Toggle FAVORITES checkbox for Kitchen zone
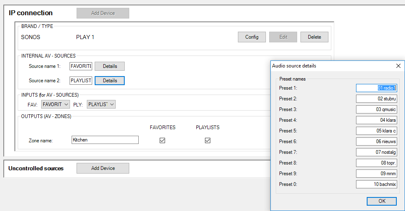 pos(163,140)
